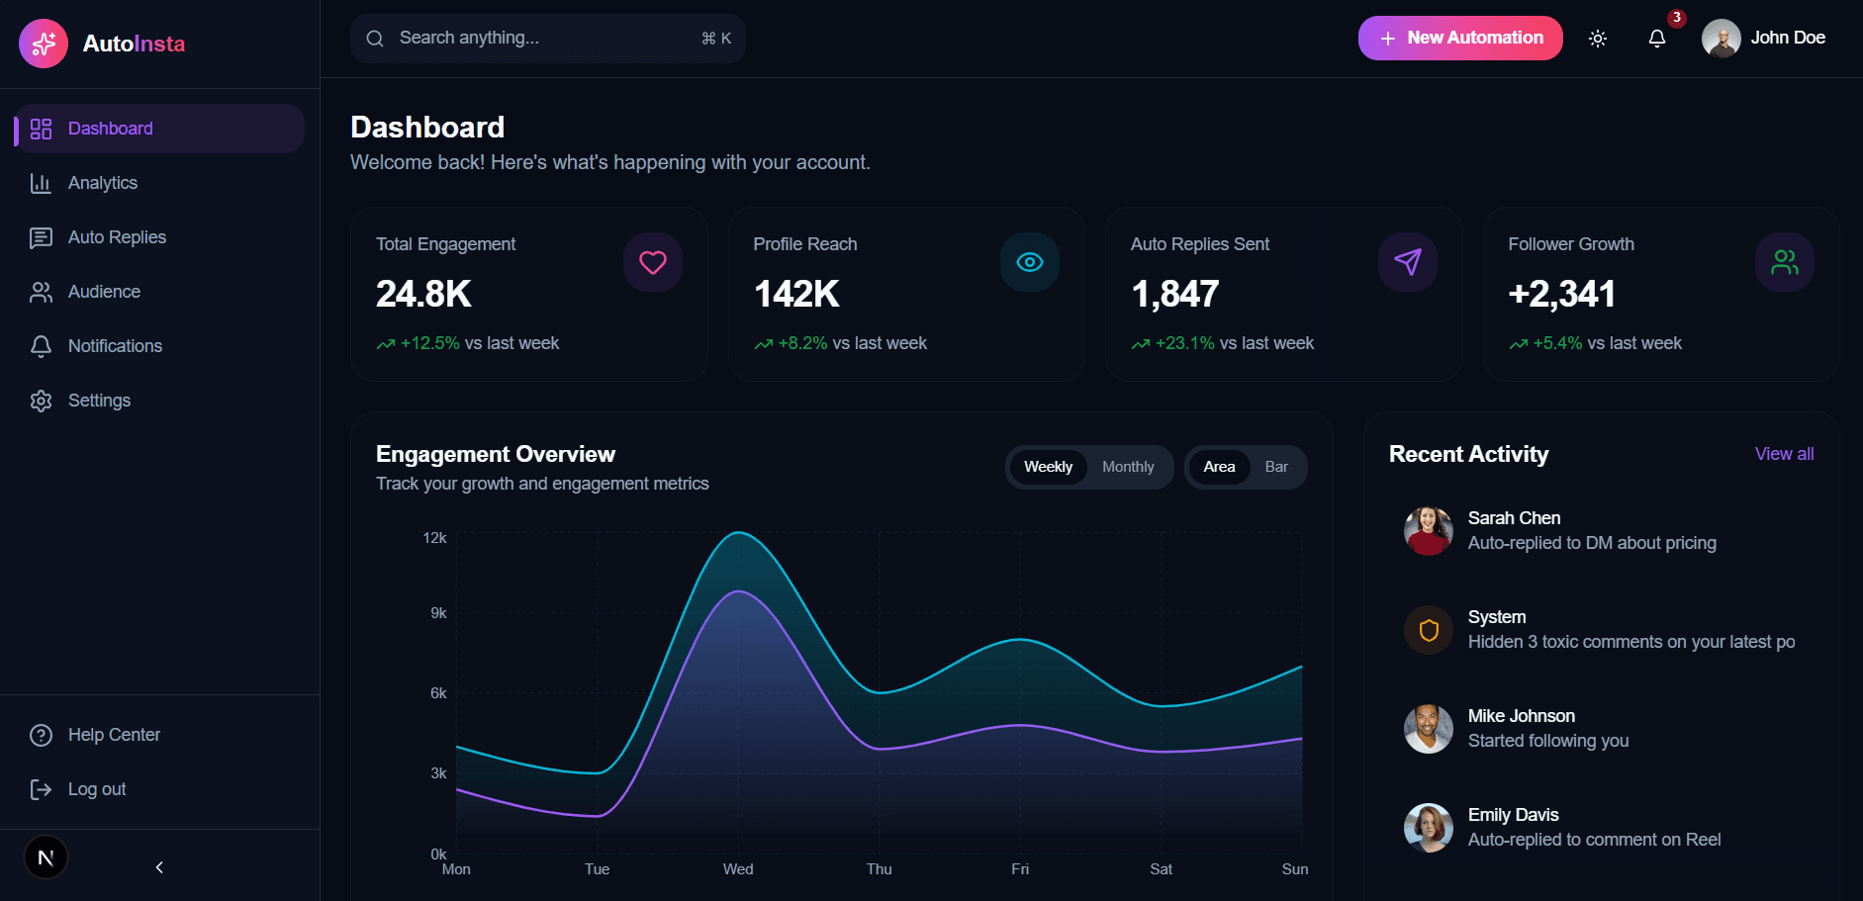Open the search bar shortcut field
Viewport: 1863px width, 901px height.
click(x=547, y=38)
